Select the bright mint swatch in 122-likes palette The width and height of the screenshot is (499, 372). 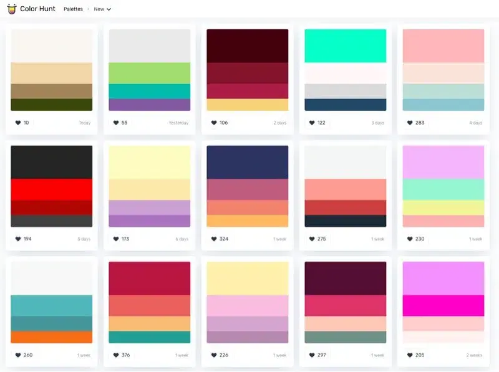click(346, 46)
